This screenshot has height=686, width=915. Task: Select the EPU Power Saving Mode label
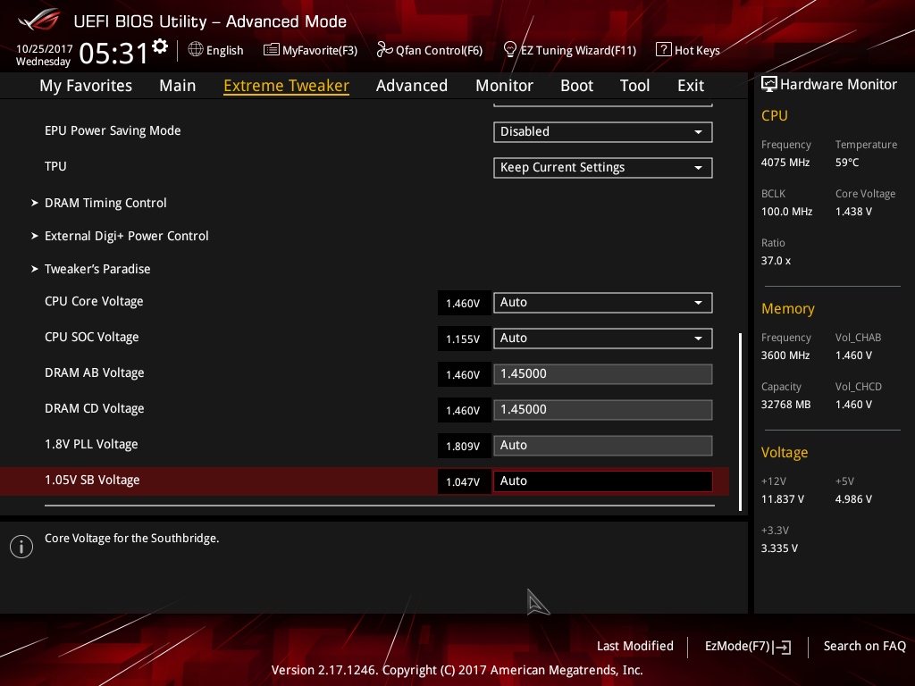113,130
